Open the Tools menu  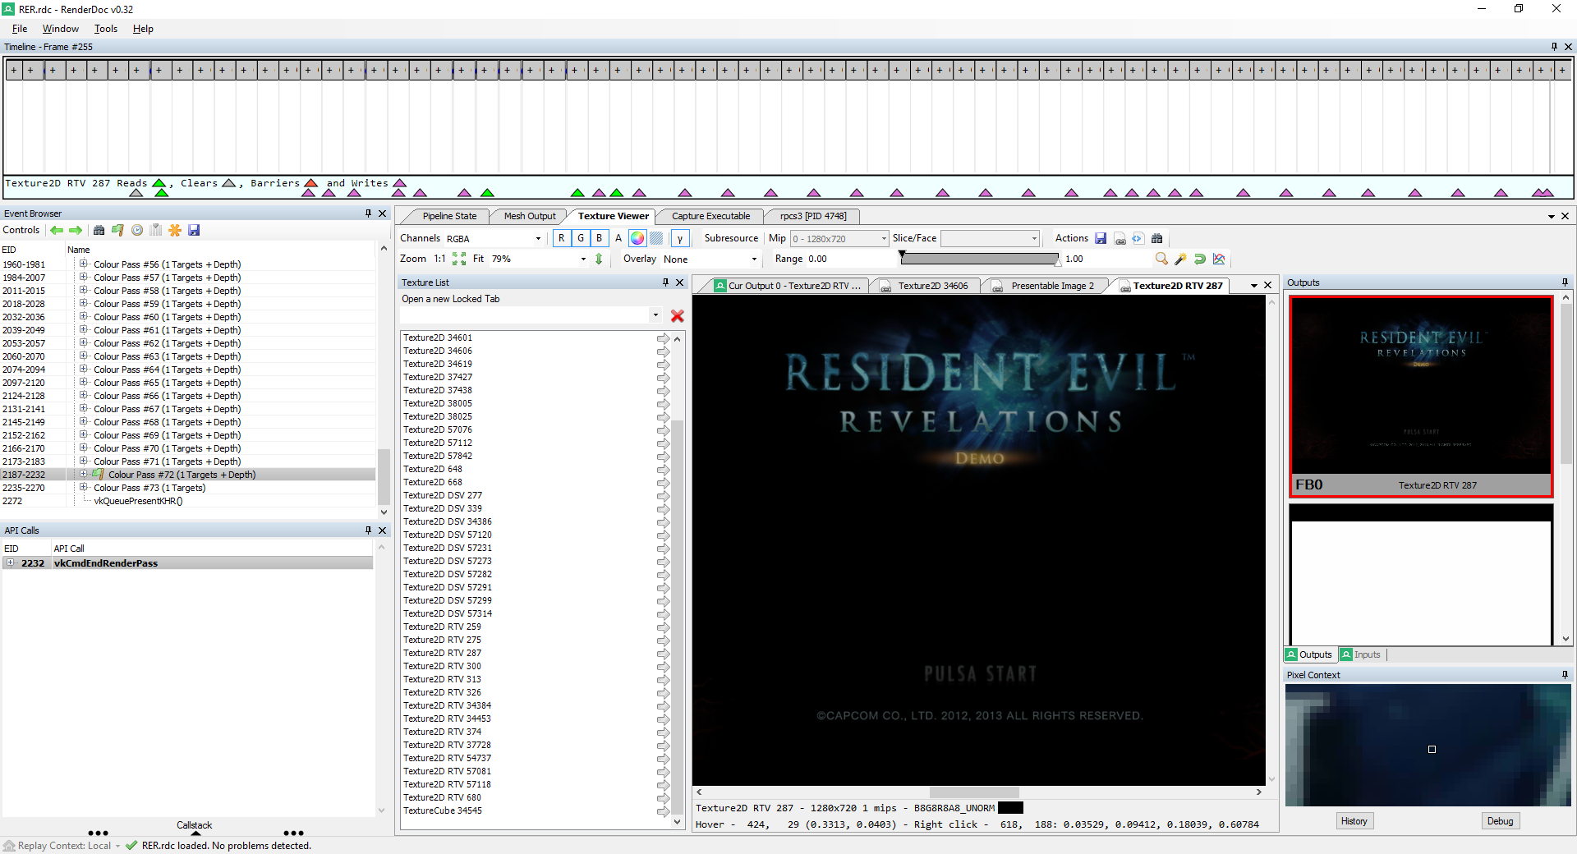(105, 29)
